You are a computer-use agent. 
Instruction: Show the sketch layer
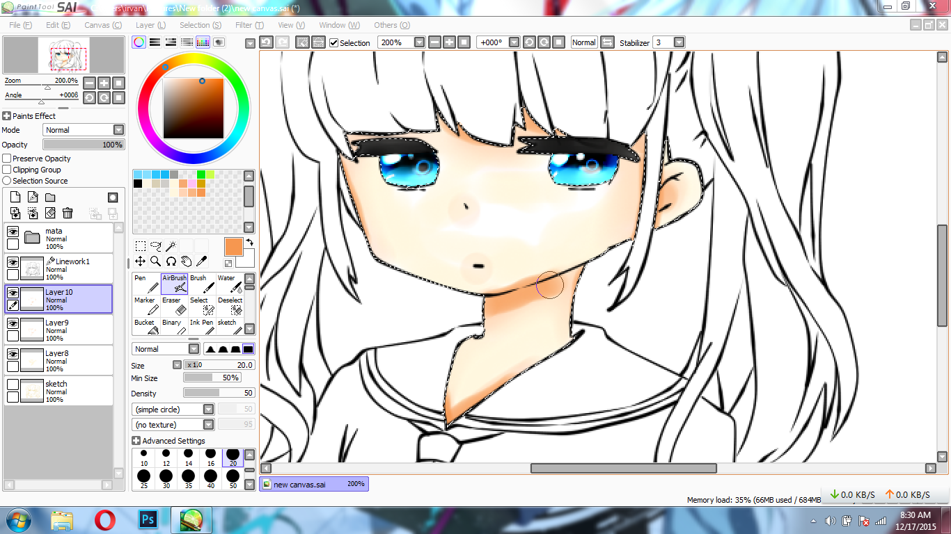pos(13,384)
